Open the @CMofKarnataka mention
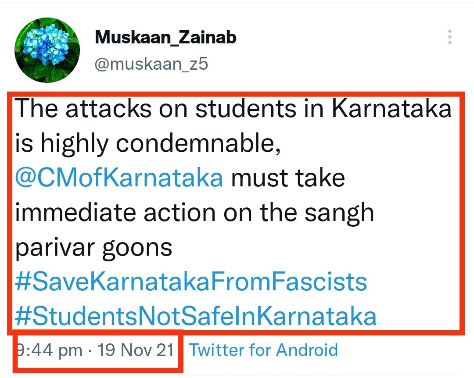 tap(118, 178)
